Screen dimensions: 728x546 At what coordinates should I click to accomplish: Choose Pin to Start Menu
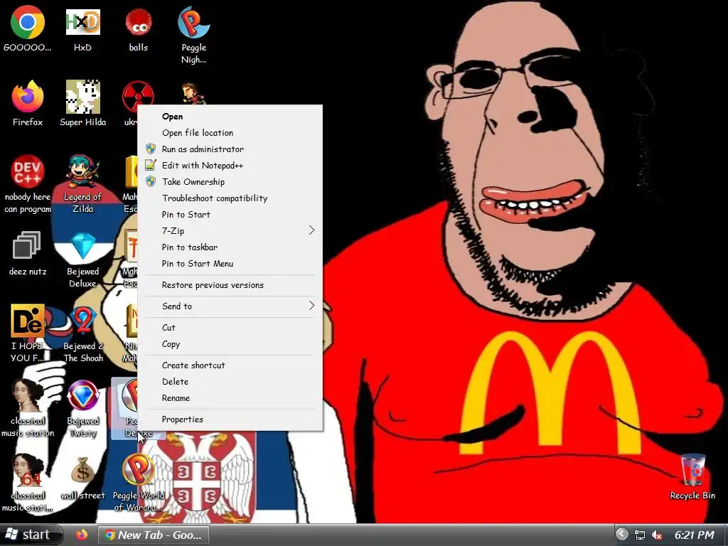[230, 263]
